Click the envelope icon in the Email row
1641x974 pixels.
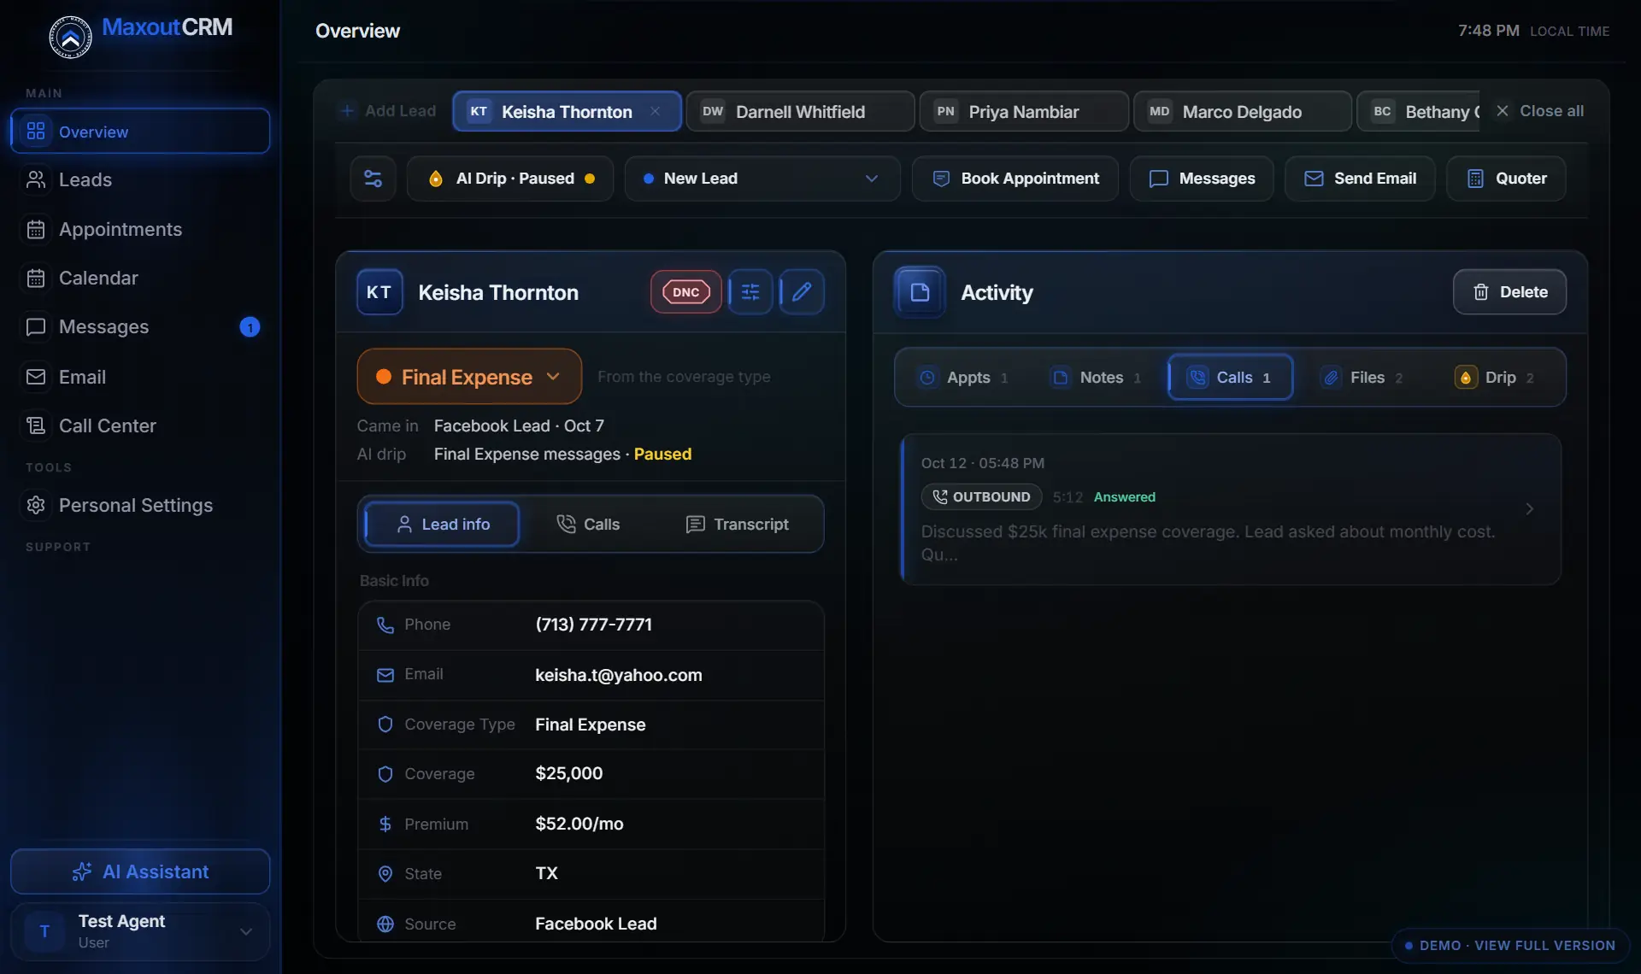[385, 675]
